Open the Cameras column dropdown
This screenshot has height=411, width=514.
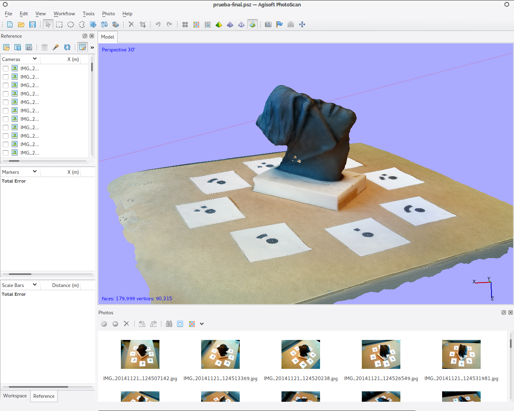tap(35, 59)
